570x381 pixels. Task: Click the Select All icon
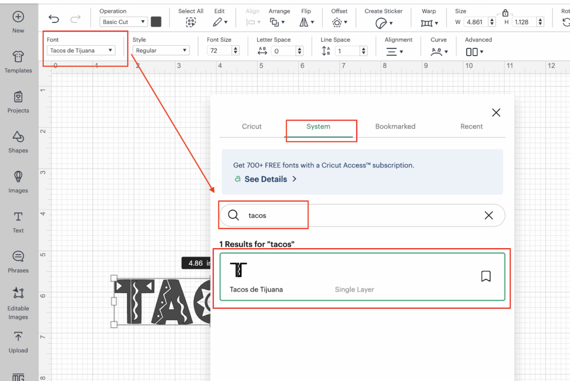(x=191, y=22)
